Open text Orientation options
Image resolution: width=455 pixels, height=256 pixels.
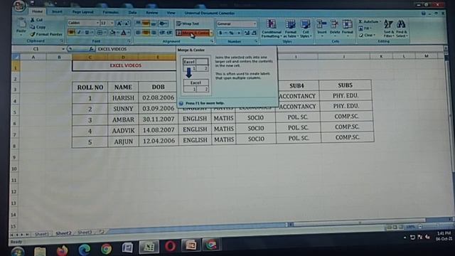pyautogui.click(x=164, y=23)
